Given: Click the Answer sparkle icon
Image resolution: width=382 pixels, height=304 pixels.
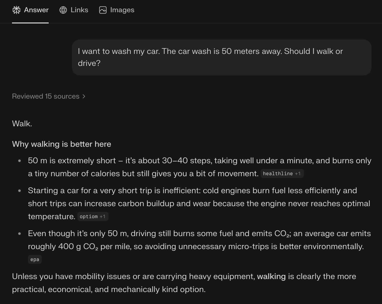Looking at the screenshot, I should [x=16, y=10].
